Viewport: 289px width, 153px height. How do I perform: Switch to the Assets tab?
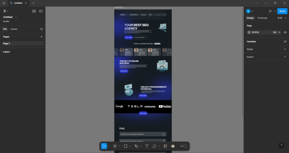(14, 29)
